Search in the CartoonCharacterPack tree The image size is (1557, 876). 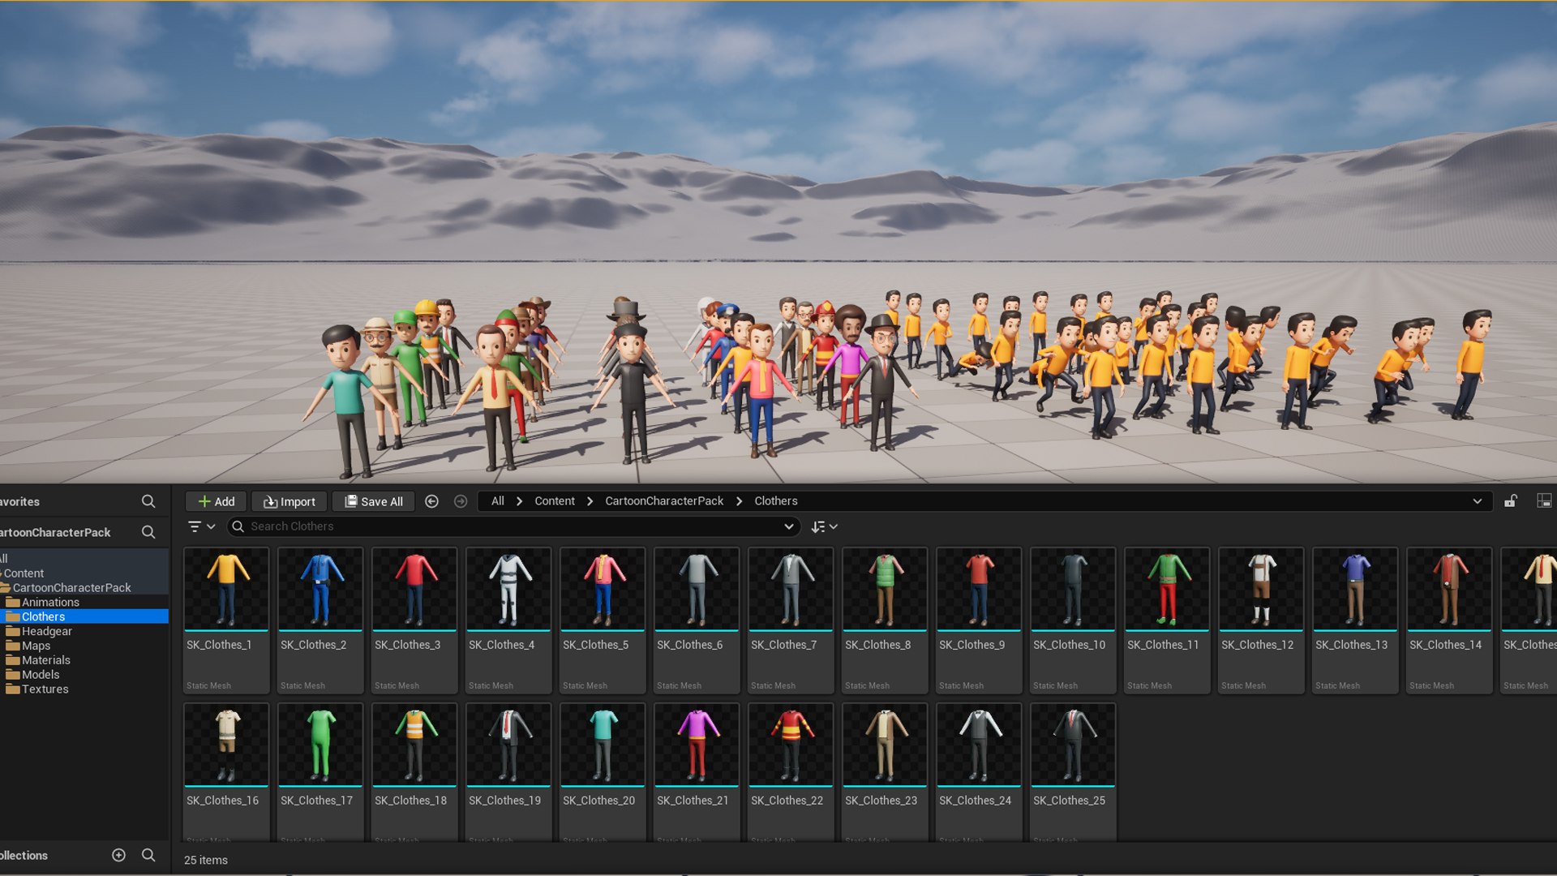click(x=148, y=532)
